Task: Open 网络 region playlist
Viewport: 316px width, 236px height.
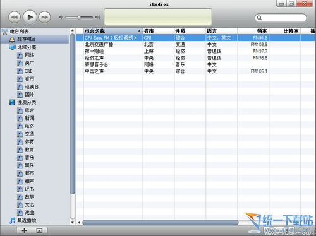Action: coord(30,55)
